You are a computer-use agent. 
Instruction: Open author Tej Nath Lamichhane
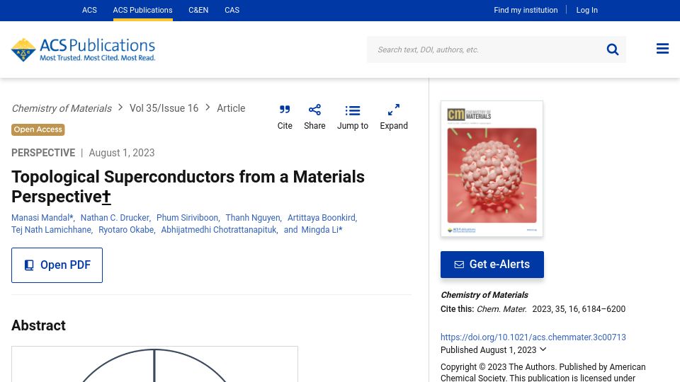(x=51, y=229)
